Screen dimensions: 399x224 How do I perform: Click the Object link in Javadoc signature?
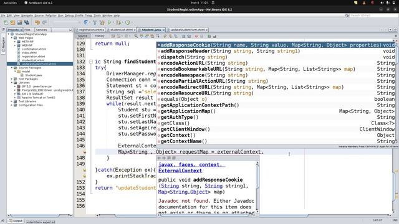pyautogui.click(x=198, y=192)
